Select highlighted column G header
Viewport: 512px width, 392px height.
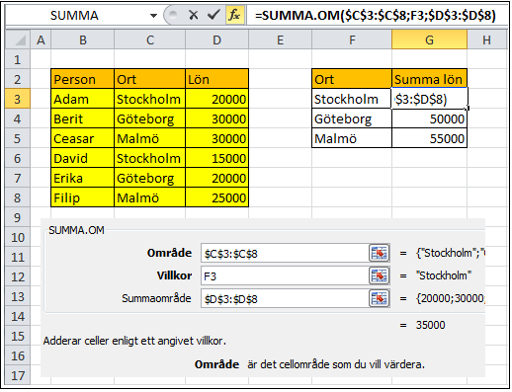point(429,39)
